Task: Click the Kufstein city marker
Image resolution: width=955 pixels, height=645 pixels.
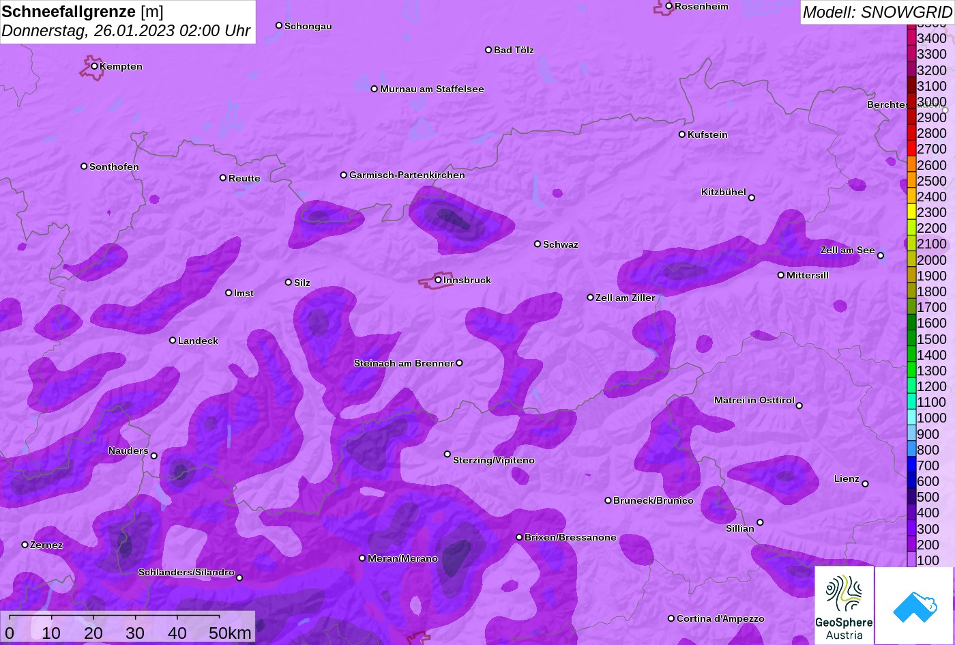Action: coord(682,134)
